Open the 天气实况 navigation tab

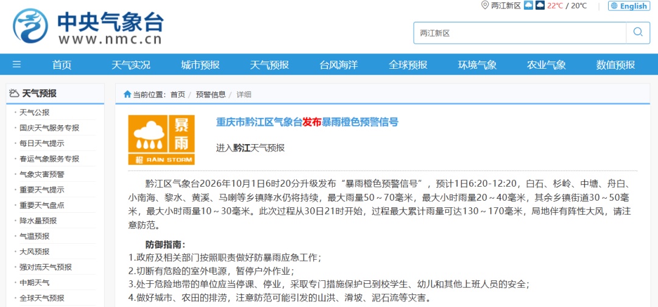click(131, 65)
